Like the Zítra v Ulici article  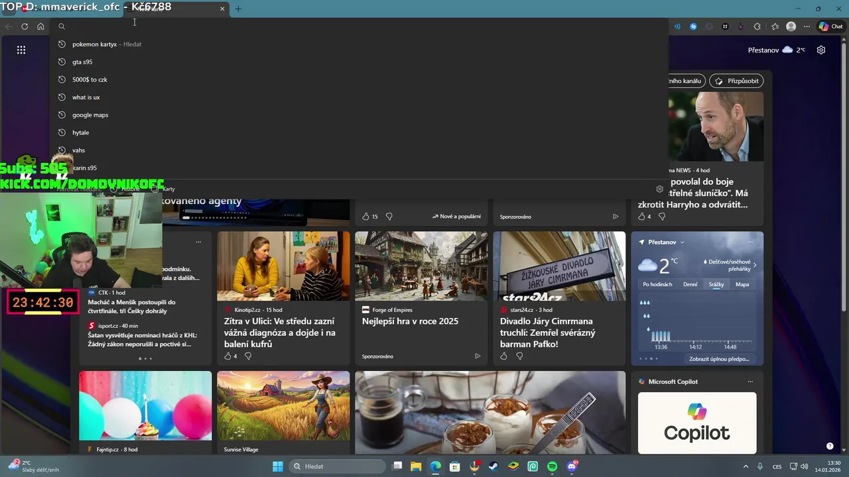coord(228,356)
